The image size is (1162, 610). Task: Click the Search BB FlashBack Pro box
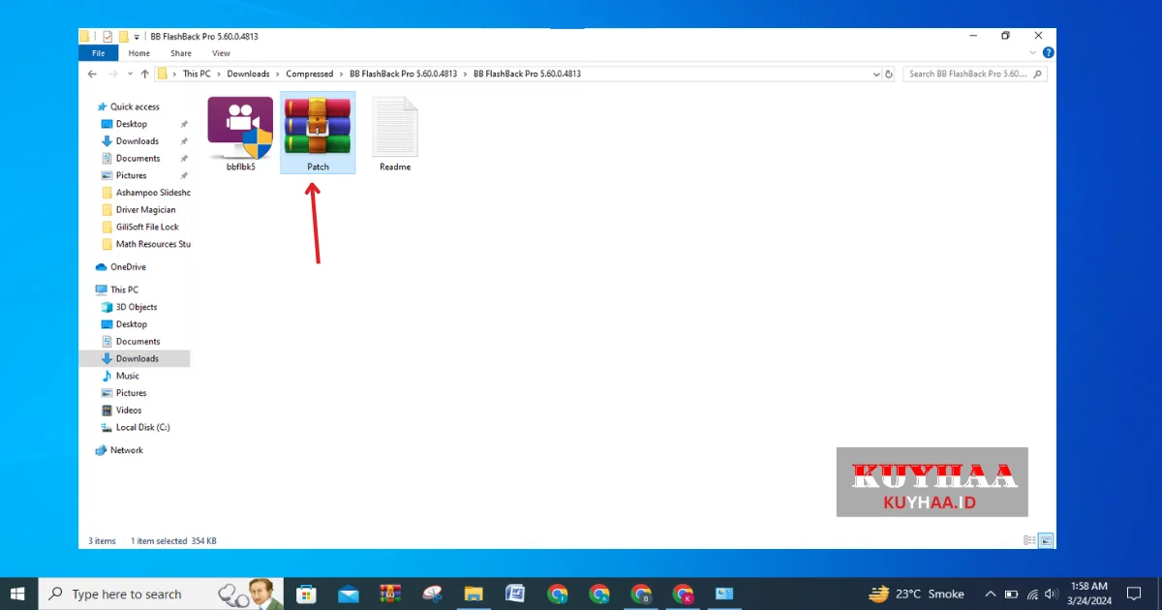tap(968, 74)
